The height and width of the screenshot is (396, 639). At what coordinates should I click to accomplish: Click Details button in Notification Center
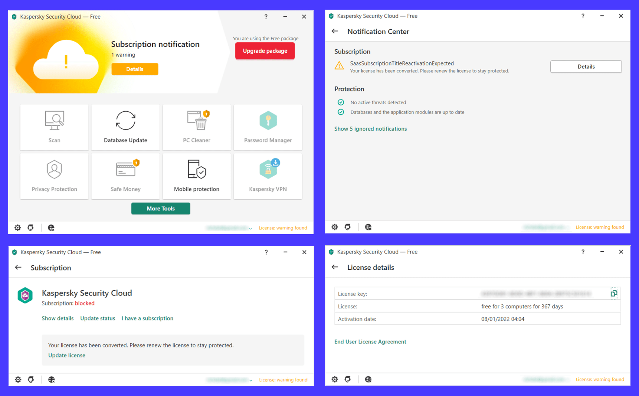(586, 66)
